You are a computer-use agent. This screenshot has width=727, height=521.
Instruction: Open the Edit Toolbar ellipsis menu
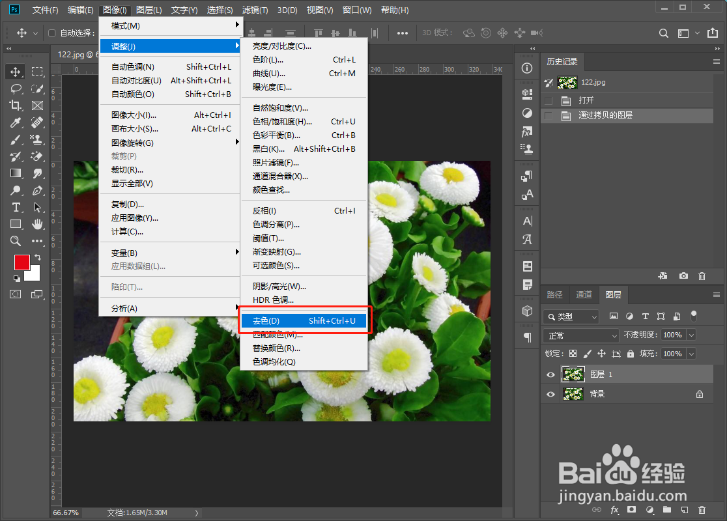tap(37, 241)
